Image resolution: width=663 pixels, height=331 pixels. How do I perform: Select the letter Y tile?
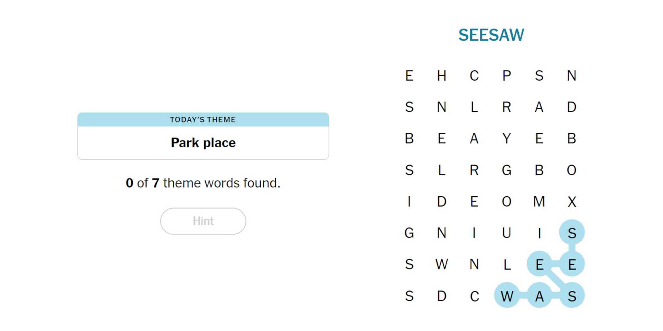pyautogui.click(x=507, y=138)
